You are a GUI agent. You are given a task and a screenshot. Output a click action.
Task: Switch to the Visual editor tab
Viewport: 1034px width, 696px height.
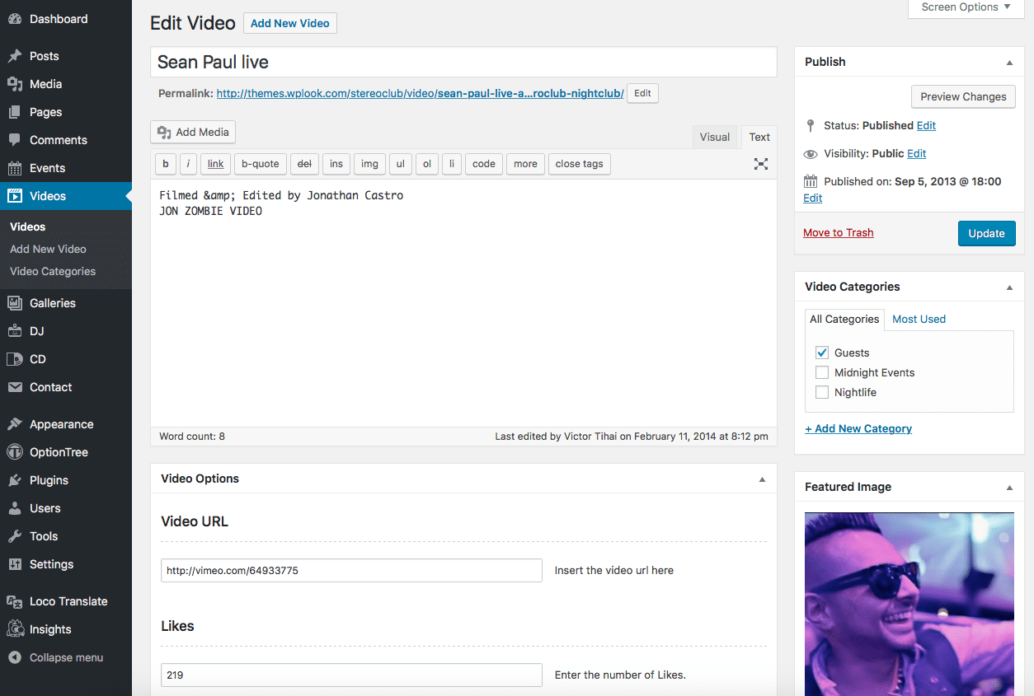pyautogui.click(x=715, y=138)
